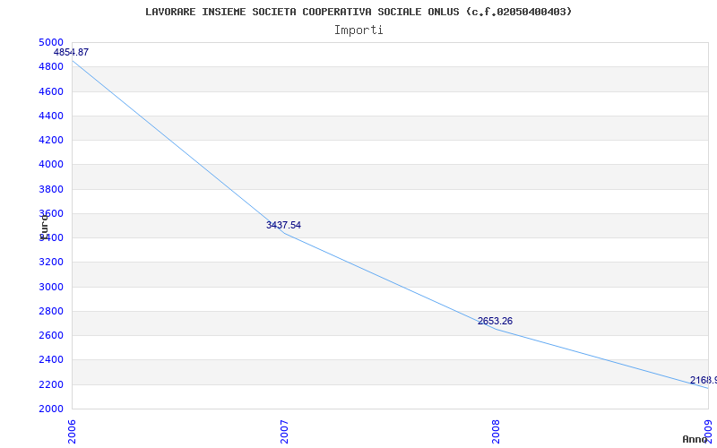
Task: Click the 3000 y-axis tick label
Action: point(51,287)
